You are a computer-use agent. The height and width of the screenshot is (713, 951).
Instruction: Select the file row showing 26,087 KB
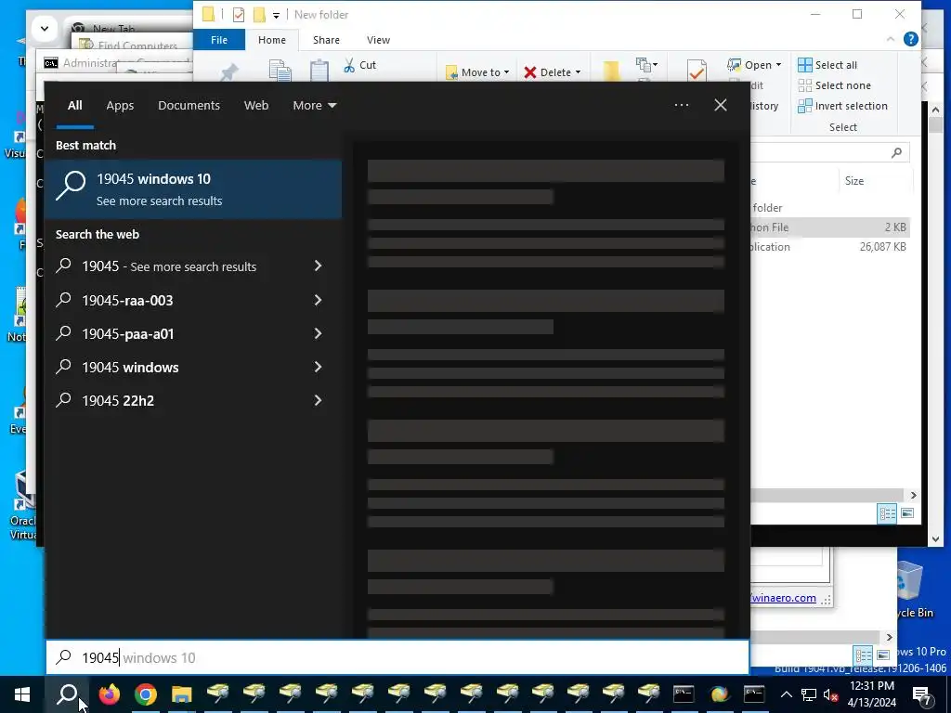[829, 247]
